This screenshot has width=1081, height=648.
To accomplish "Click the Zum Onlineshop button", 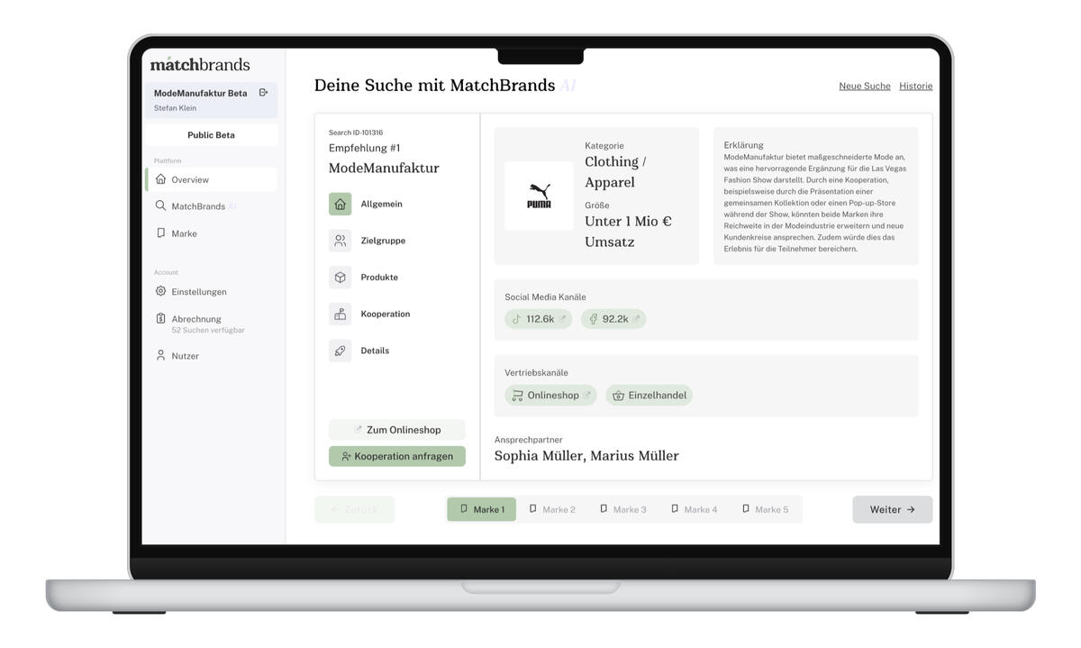I will pyautogui.click(x=397, y=430).
